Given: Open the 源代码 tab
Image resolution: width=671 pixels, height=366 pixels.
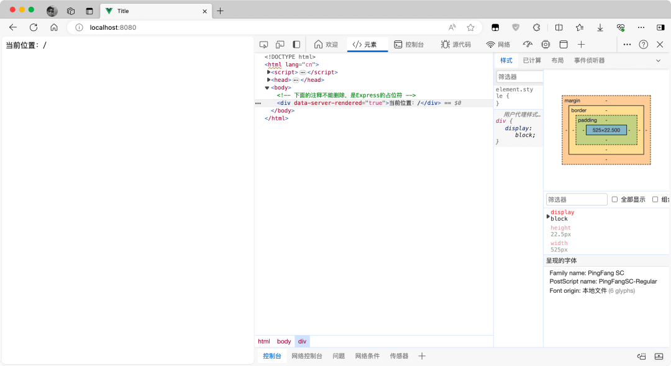Looking at the screenshot, I should [456, 45].
